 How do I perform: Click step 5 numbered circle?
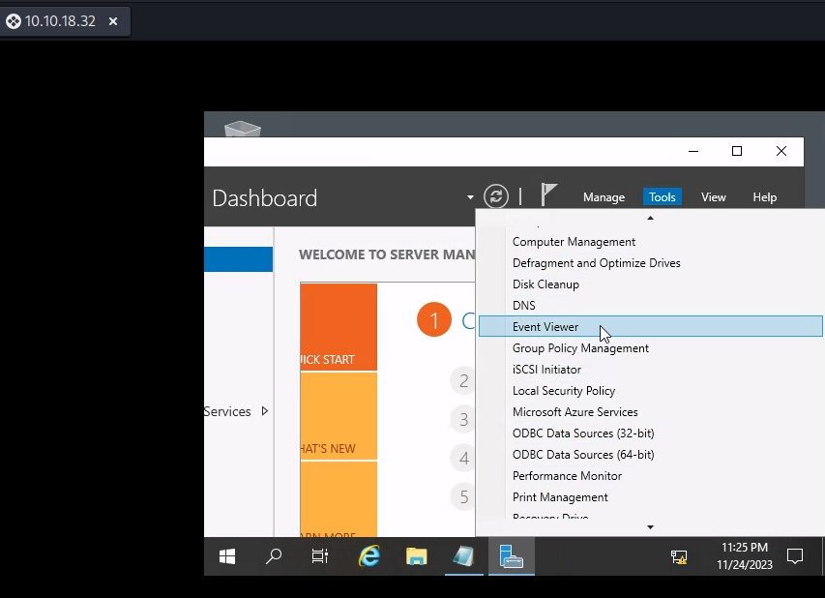tap(463, 496)
